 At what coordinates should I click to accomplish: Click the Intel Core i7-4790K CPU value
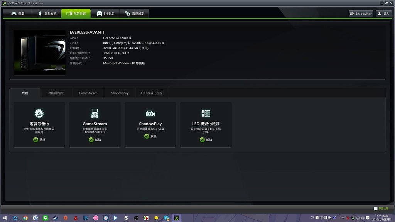tap(133, 43)
